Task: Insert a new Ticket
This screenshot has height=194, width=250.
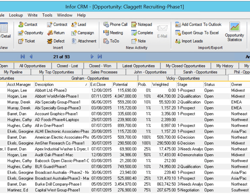Action: [x=27, y=41]
